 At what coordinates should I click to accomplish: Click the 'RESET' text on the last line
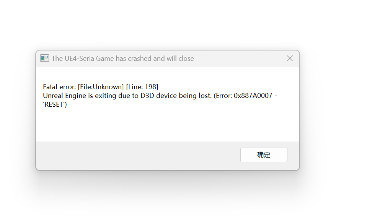55,104
